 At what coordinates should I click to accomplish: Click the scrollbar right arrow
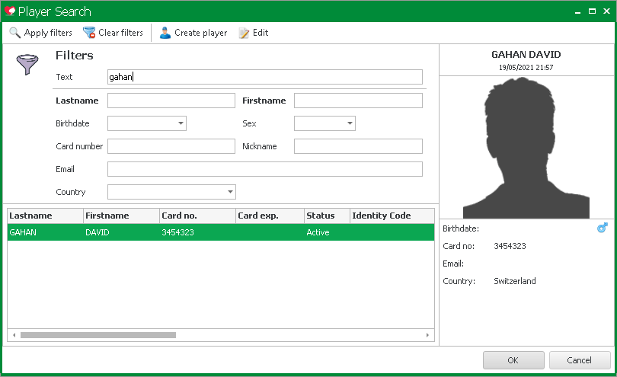pos(427,335)
